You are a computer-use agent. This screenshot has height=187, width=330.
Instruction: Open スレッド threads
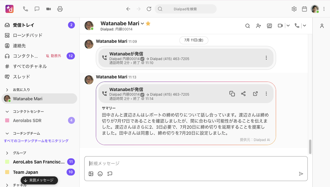coord(40,77)
